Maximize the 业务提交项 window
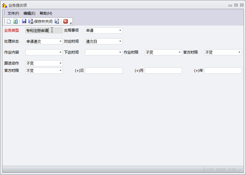This screenshot has width=246, height=175. [236, 5]
